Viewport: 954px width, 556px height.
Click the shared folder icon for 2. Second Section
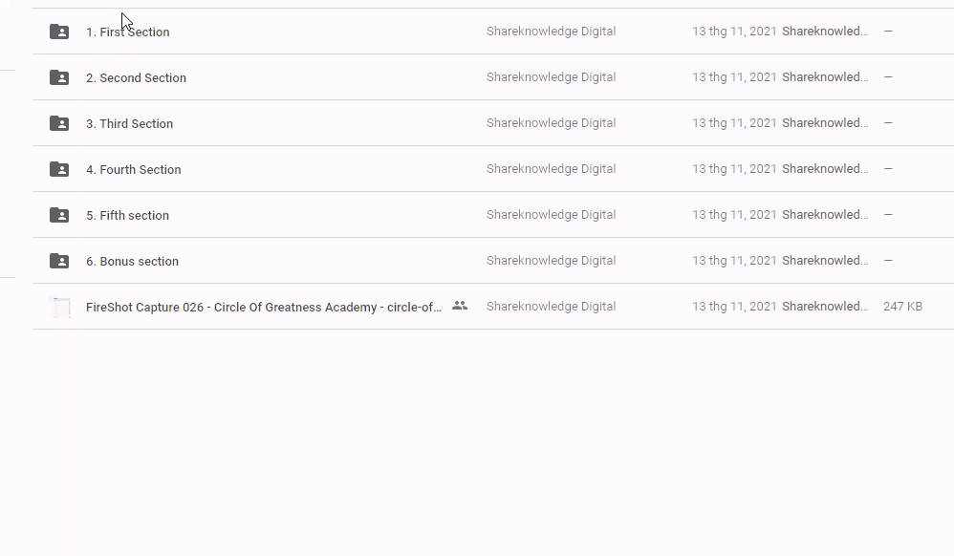pyautogui.click(x=59, y=77)
